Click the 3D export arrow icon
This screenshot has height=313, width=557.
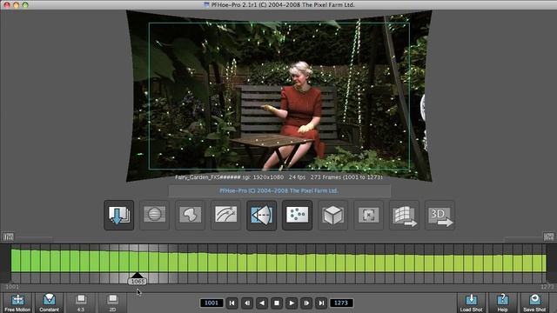[440, 215]
